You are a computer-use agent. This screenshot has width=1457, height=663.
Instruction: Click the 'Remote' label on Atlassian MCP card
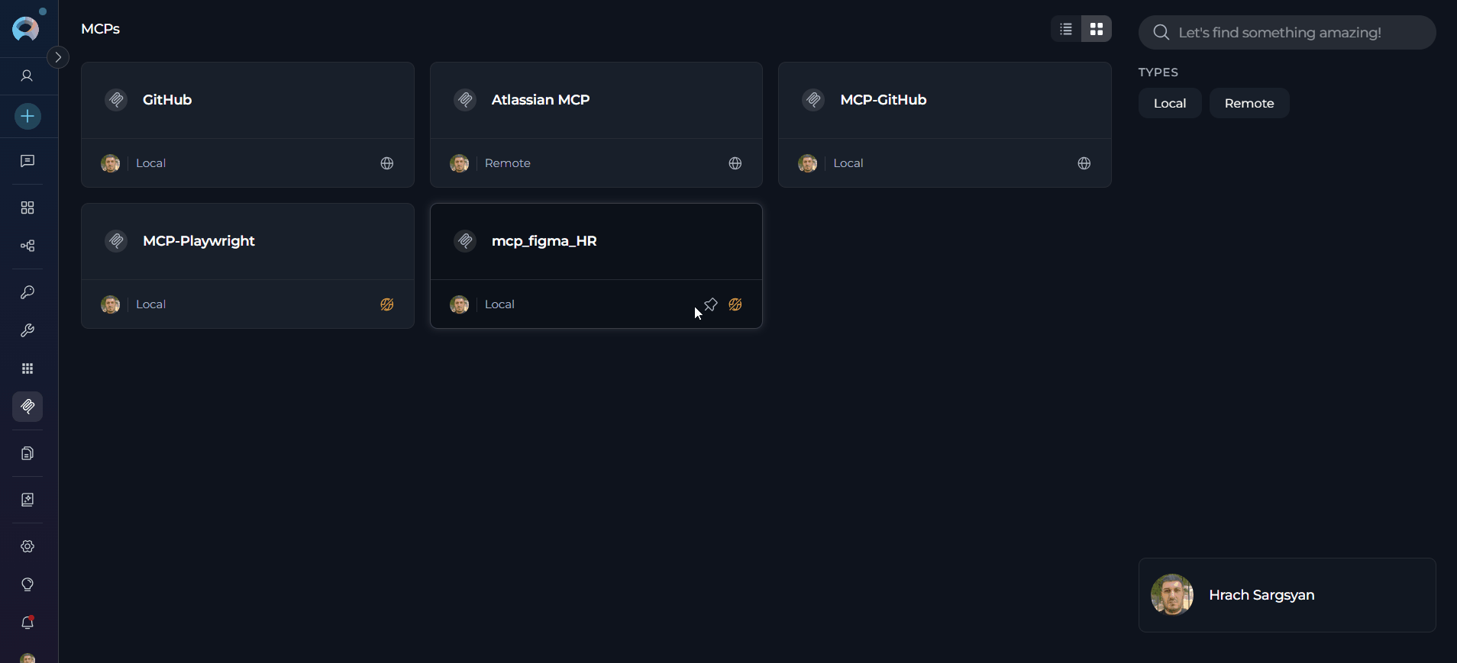pyautogui.click(x=508, y=163)
